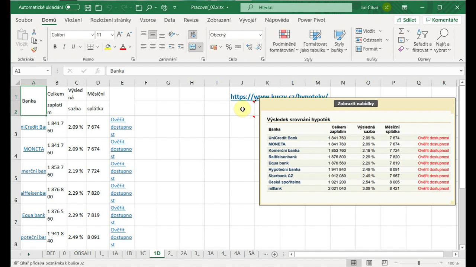Toggle the Wrap Text button

[x=193, y=34]
